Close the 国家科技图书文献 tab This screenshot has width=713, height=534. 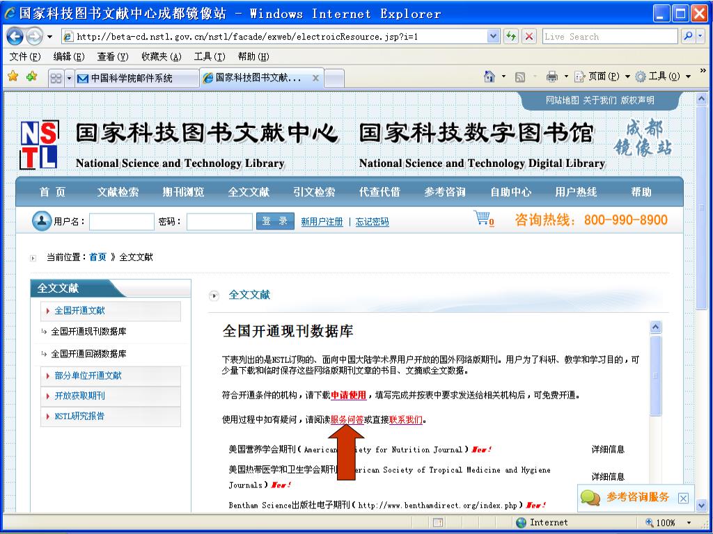315,78
